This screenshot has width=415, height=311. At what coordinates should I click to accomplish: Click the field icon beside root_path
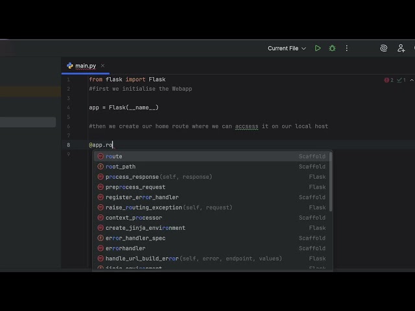(101, 167)
